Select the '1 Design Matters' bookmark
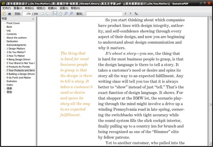The width and height of the screenshot is (213, 147). [16, 49]
